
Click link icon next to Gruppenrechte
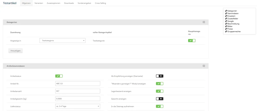point(226,31)
